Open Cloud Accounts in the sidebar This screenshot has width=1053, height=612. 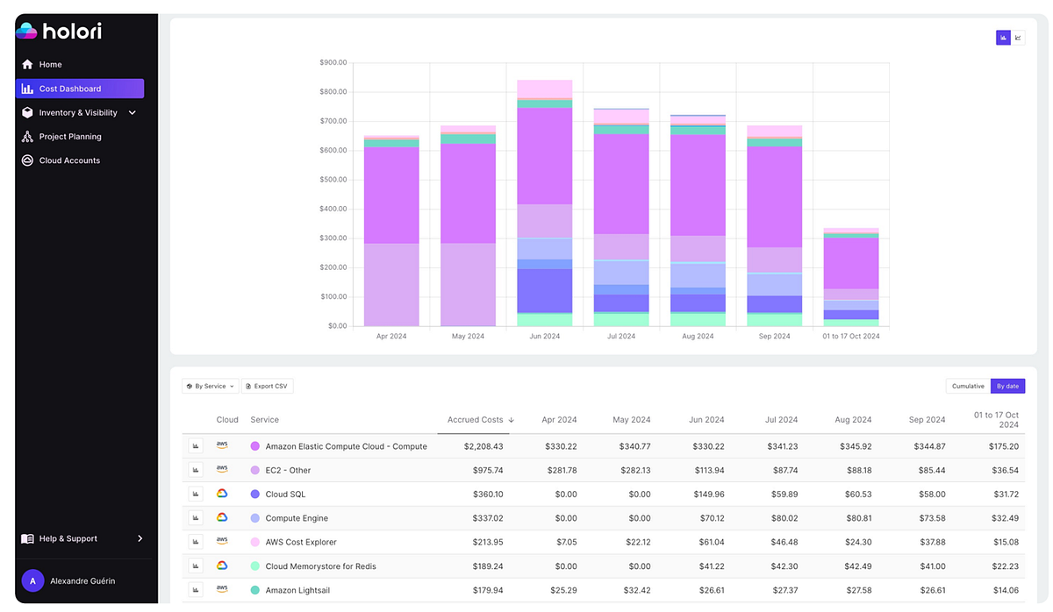[69, 160]
